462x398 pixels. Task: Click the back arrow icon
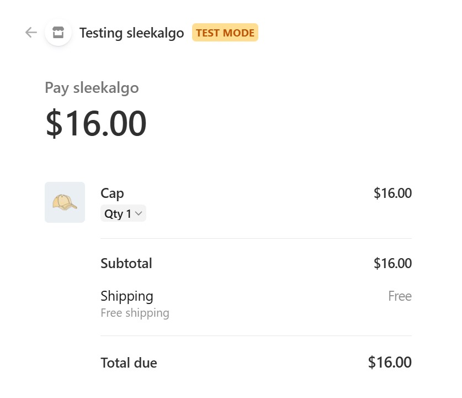[31, 33]
